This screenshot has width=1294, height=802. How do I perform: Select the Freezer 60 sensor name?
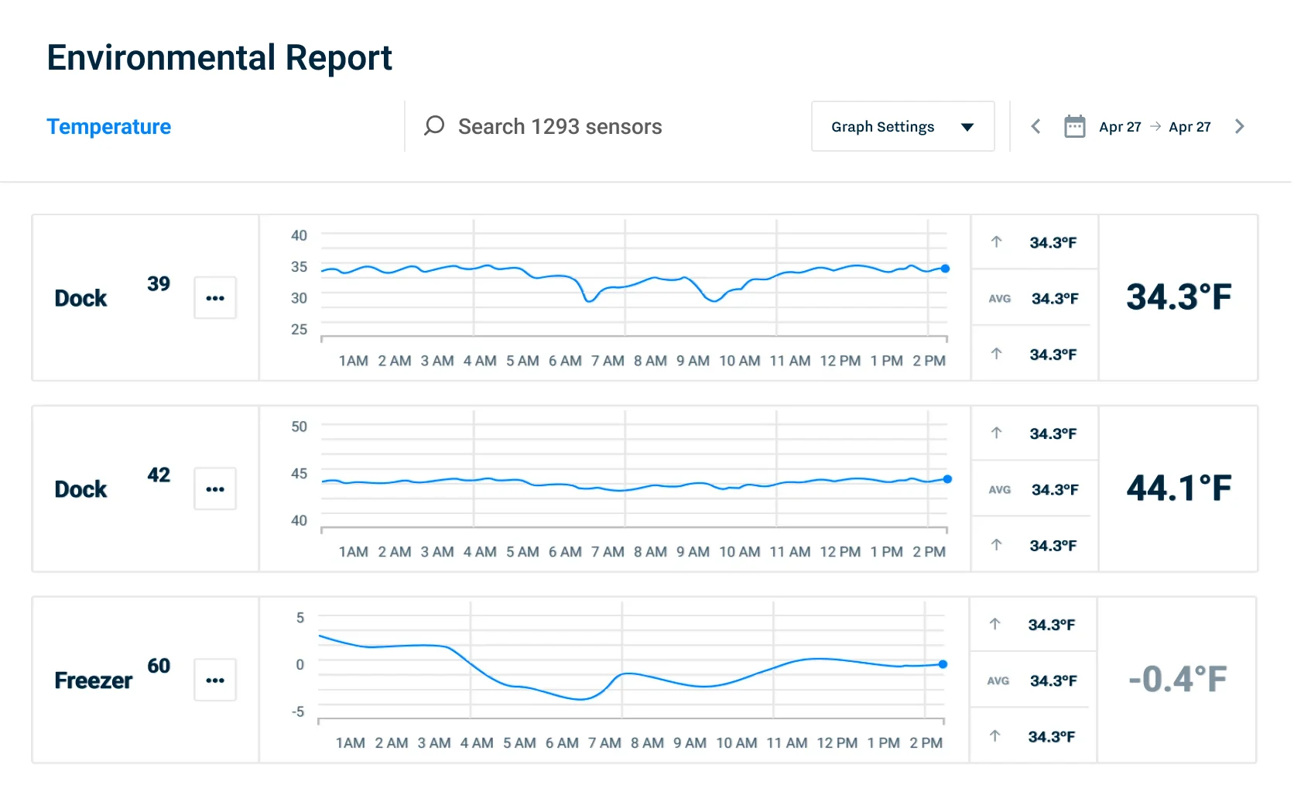94,680
